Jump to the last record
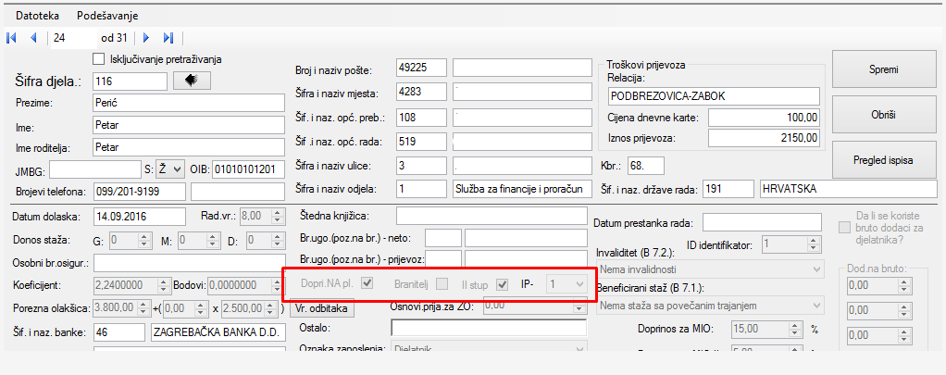 click(x=168, y=38)
